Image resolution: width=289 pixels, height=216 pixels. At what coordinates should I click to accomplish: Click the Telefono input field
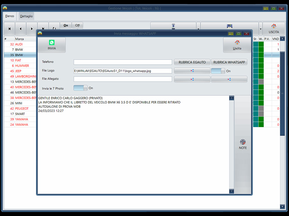tap(123, 62)
